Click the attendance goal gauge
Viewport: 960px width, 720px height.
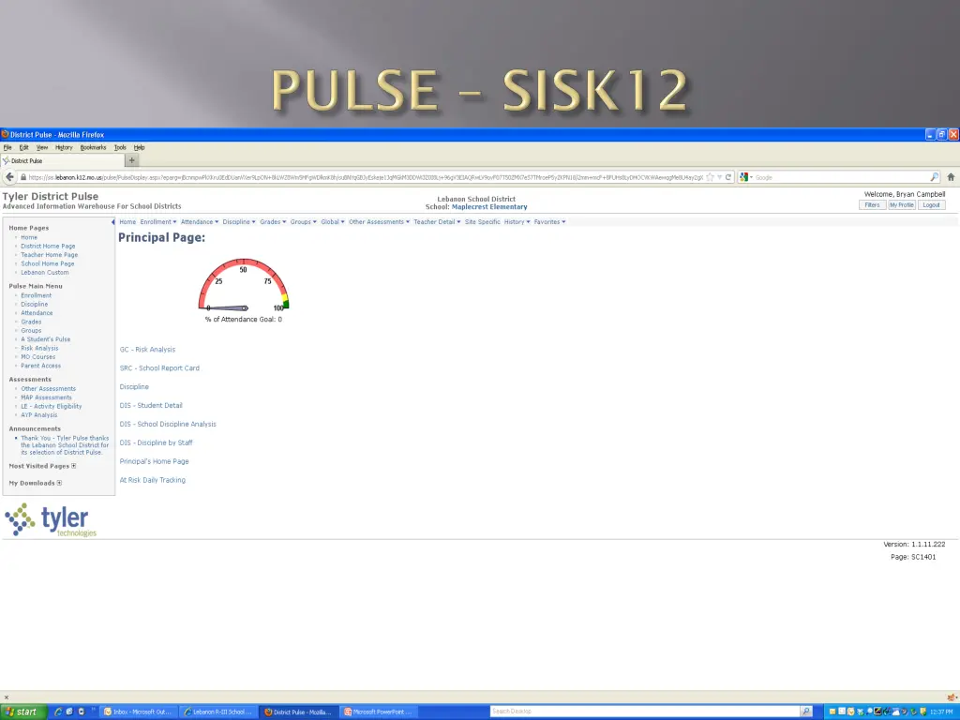coord(244,285)
